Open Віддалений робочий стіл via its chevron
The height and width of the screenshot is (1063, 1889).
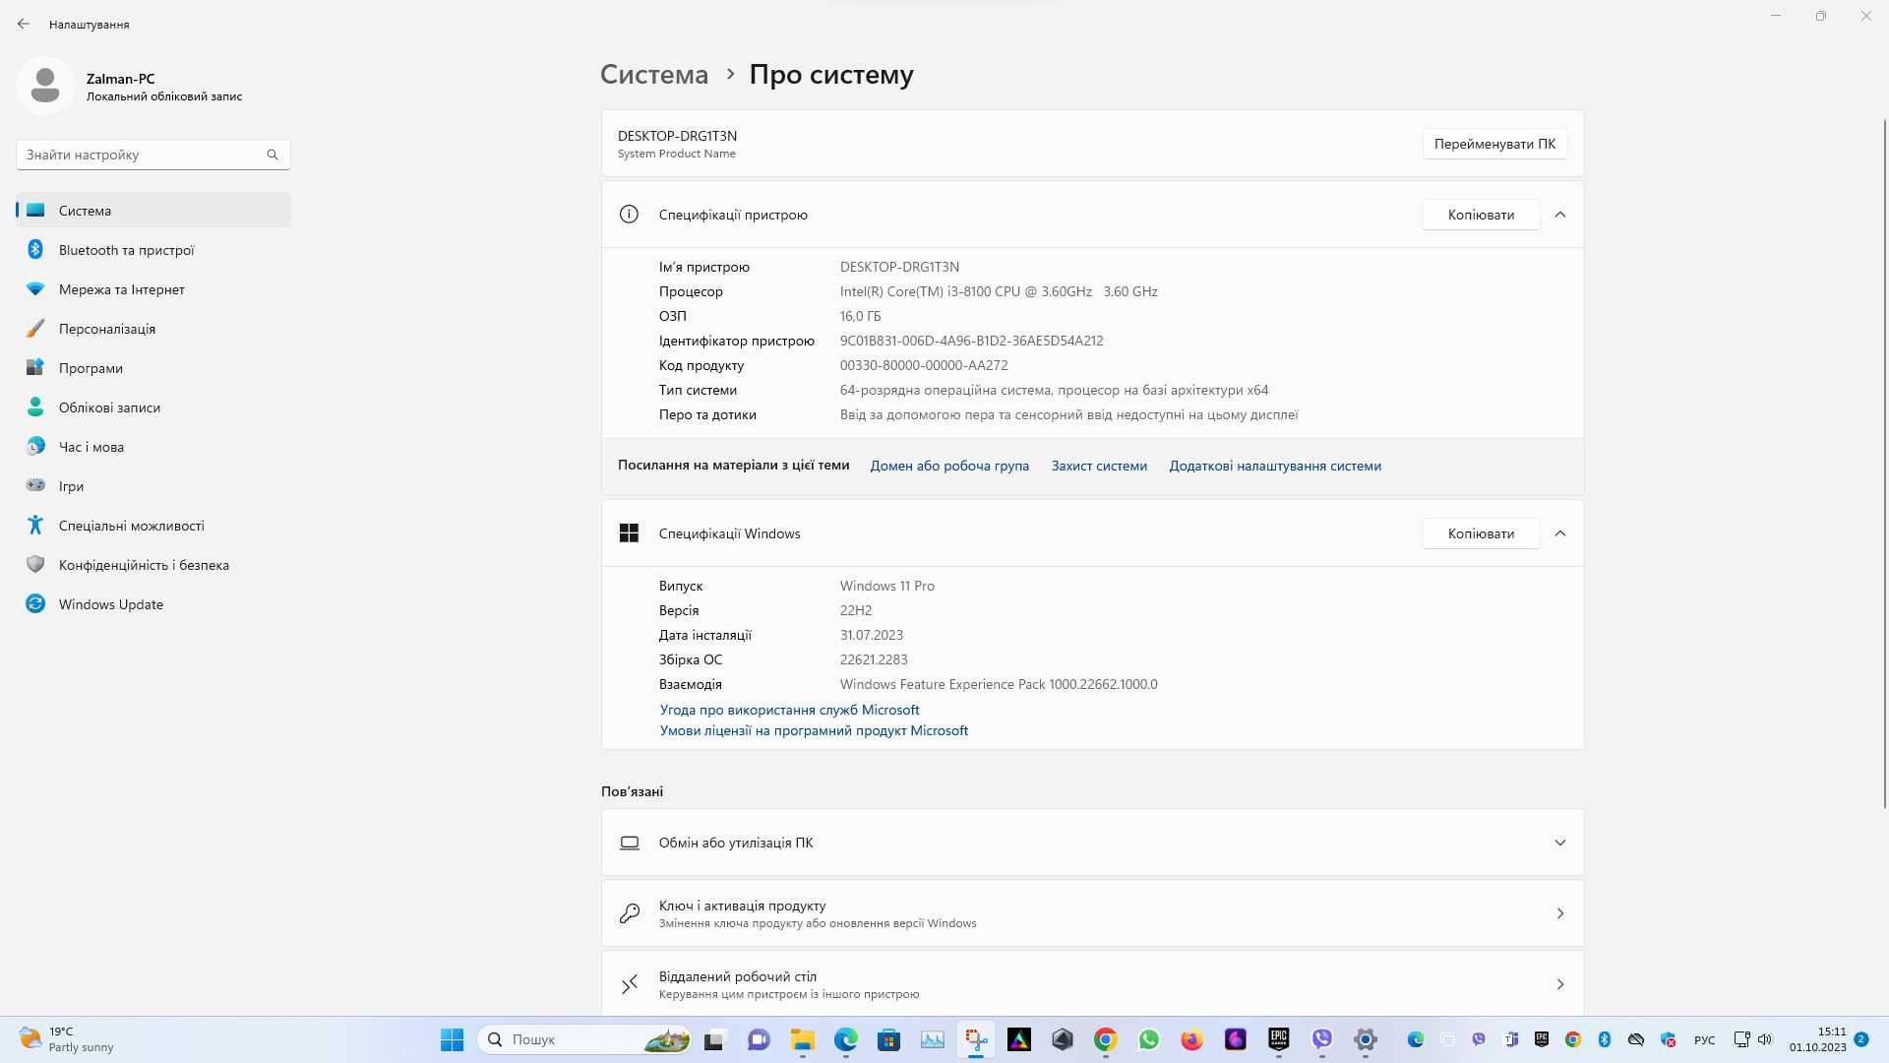(x=1560, y=984)
